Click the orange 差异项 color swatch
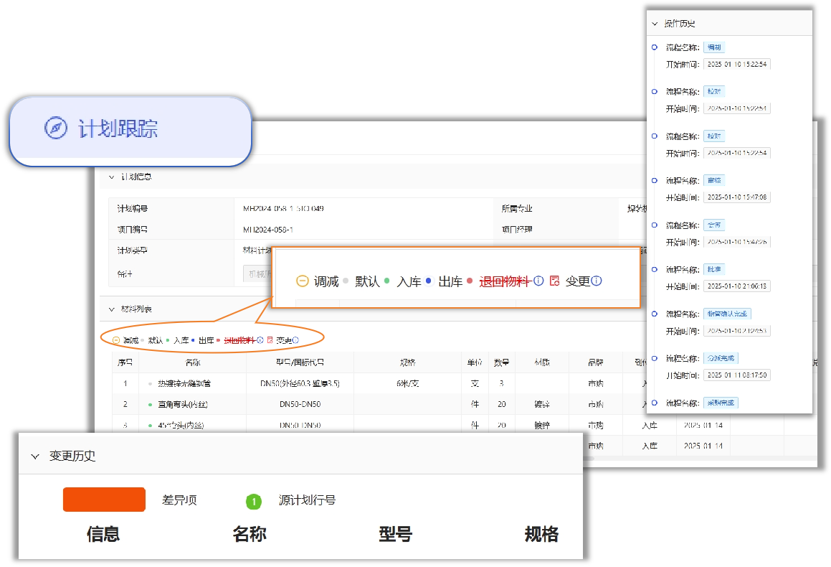The width and height of the screenshot is (831, 567). tap(104, 500)
